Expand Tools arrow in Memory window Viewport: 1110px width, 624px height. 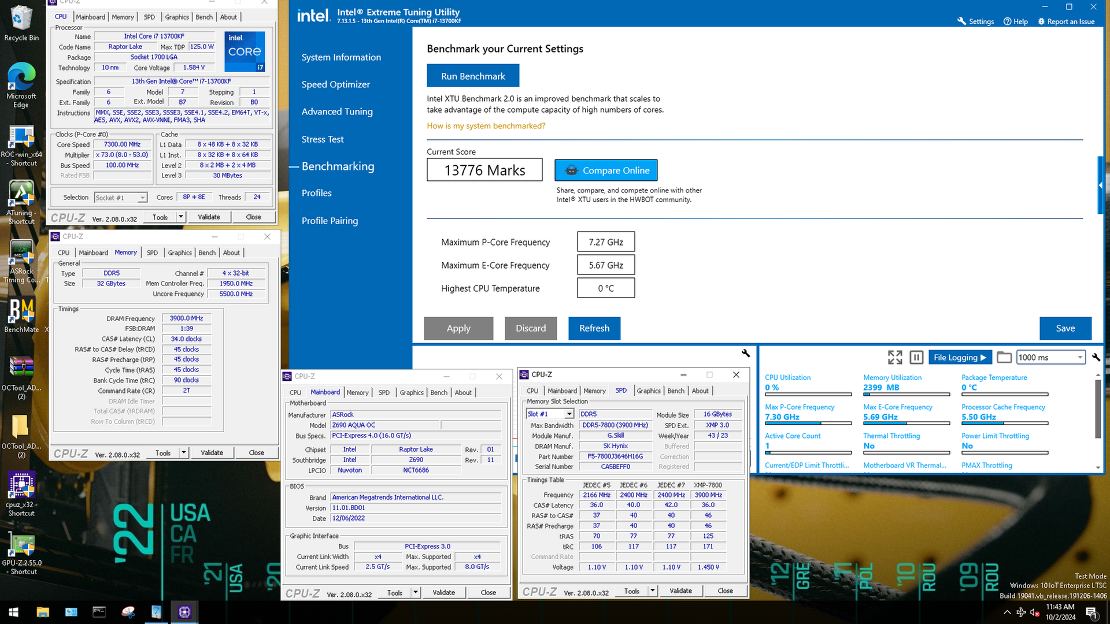184,453
